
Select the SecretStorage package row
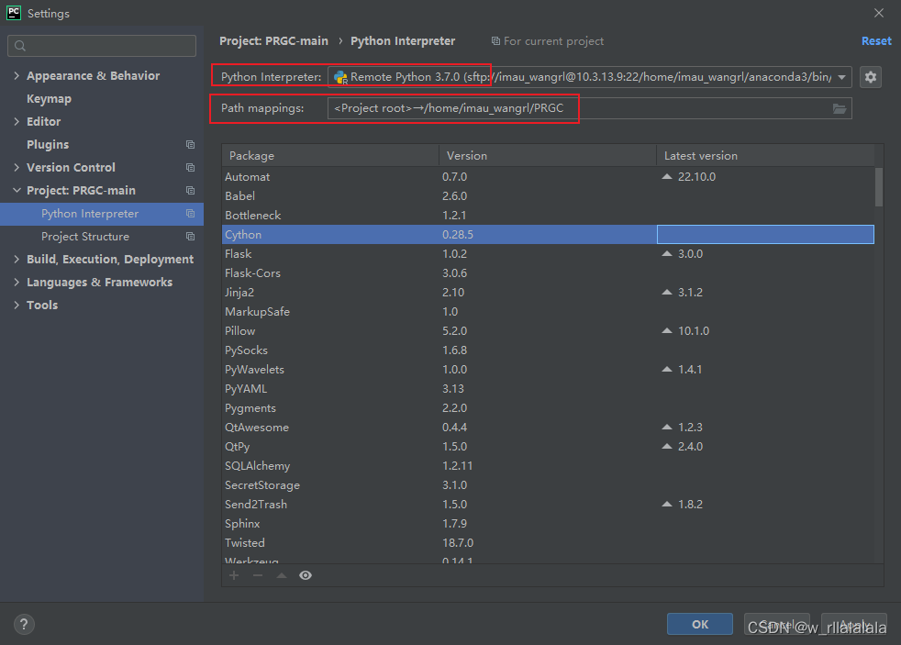point(548,485)
